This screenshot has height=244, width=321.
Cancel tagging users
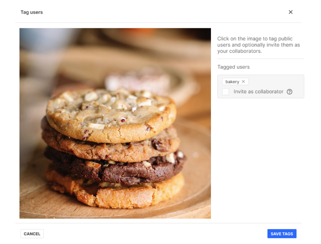point(32,234)
